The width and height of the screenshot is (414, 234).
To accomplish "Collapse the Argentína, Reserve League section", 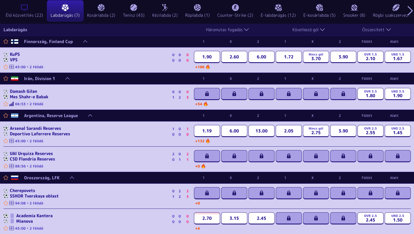I will click(90, 116).
